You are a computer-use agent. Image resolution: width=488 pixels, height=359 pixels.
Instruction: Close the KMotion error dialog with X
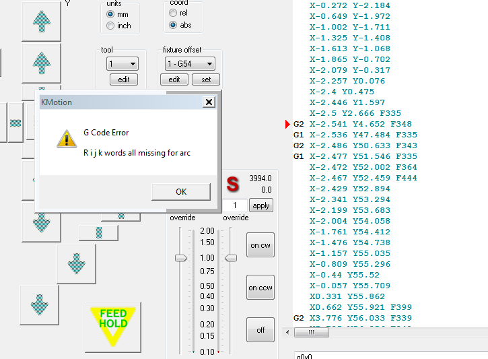209,102
